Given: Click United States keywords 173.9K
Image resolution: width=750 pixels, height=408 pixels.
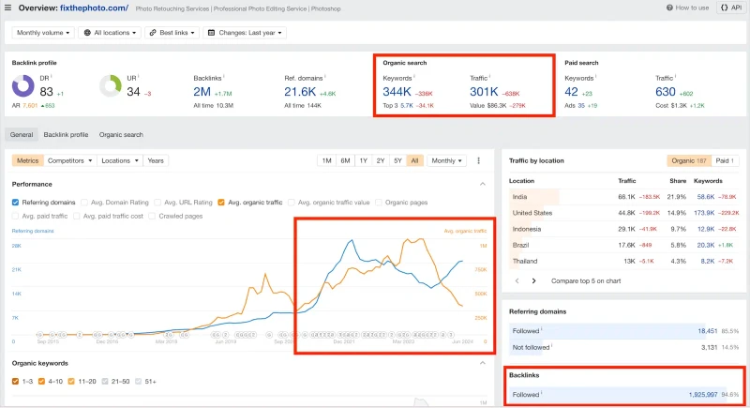Looking at the screenshot, I should 704,213.
